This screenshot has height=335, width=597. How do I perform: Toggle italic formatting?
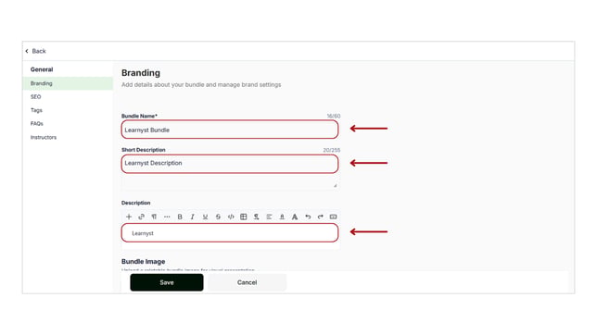[x=192, y=217]
